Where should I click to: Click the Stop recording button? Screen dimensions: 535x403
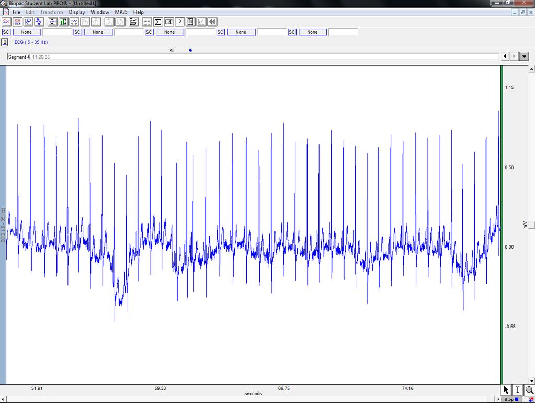[511, 399]
